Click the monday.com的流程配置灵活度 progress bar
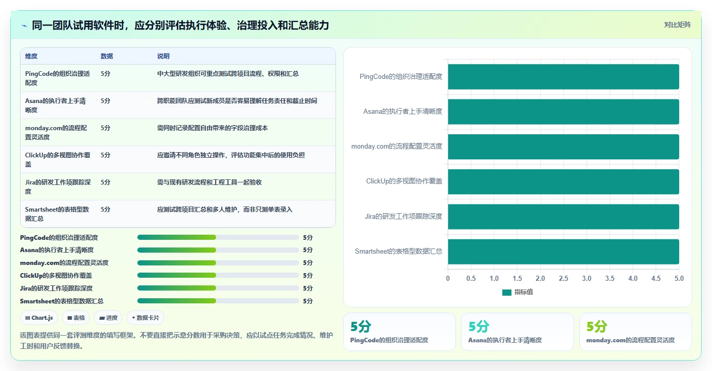Image resolution: width=712 pixels, height=371 pixels. [218, 263]
